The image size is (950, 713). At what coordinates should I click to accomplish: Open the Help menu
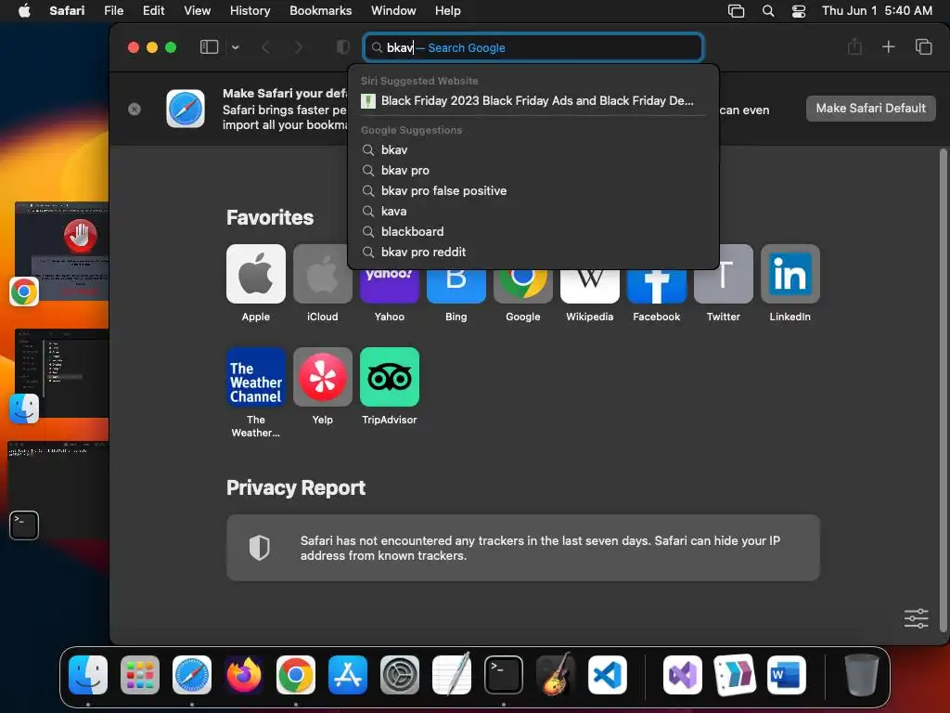[x=448, y=10]
